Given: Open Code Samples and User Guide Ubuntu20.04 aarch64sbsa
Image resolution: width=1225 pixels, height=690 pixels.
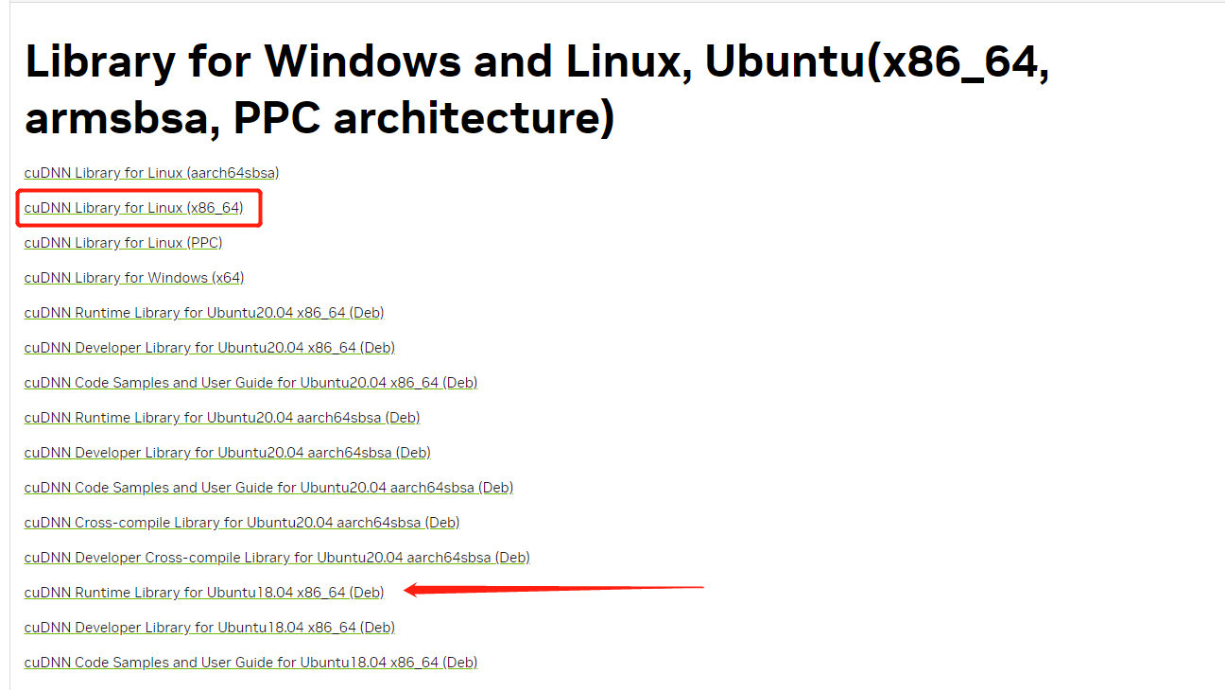Looking at the screenshot, I should click(268, 488).
